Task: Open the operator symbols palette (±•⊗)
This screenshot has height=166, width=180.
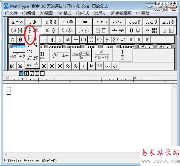Action: coord(67,22)
